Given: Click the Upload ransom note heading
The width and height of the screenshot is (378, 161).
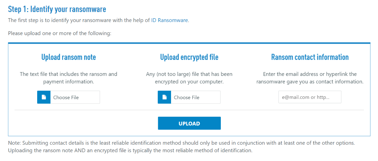Looking at the screenshot, I should [x=69, y=57].
